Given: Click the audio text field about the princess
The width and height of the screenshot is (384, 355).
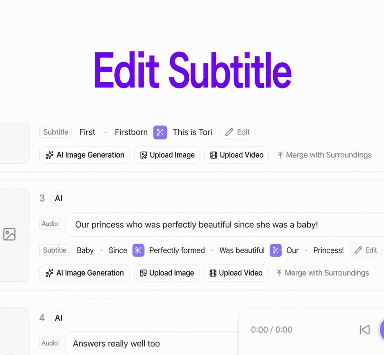Looking at the screenshot, I should click(x=225, y=224).
